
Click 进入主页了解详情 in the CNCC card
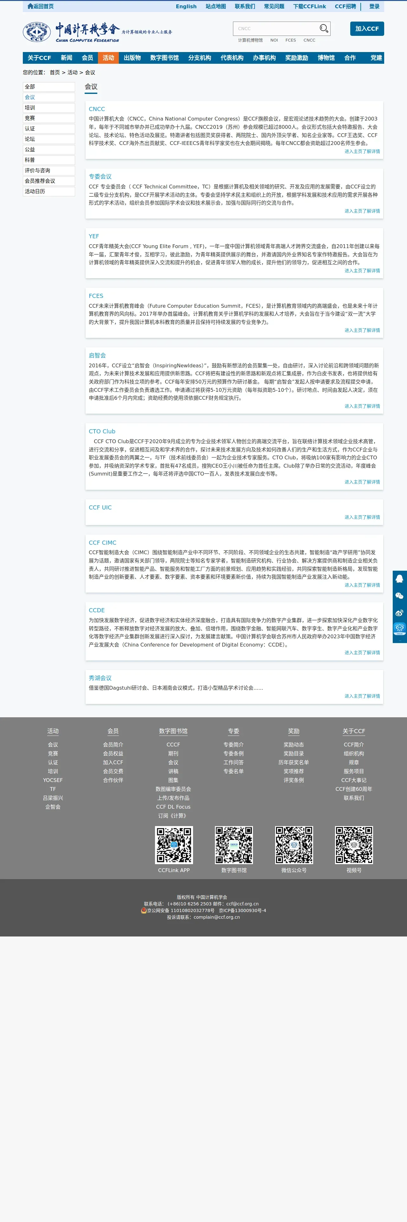(x=362, y=151)
